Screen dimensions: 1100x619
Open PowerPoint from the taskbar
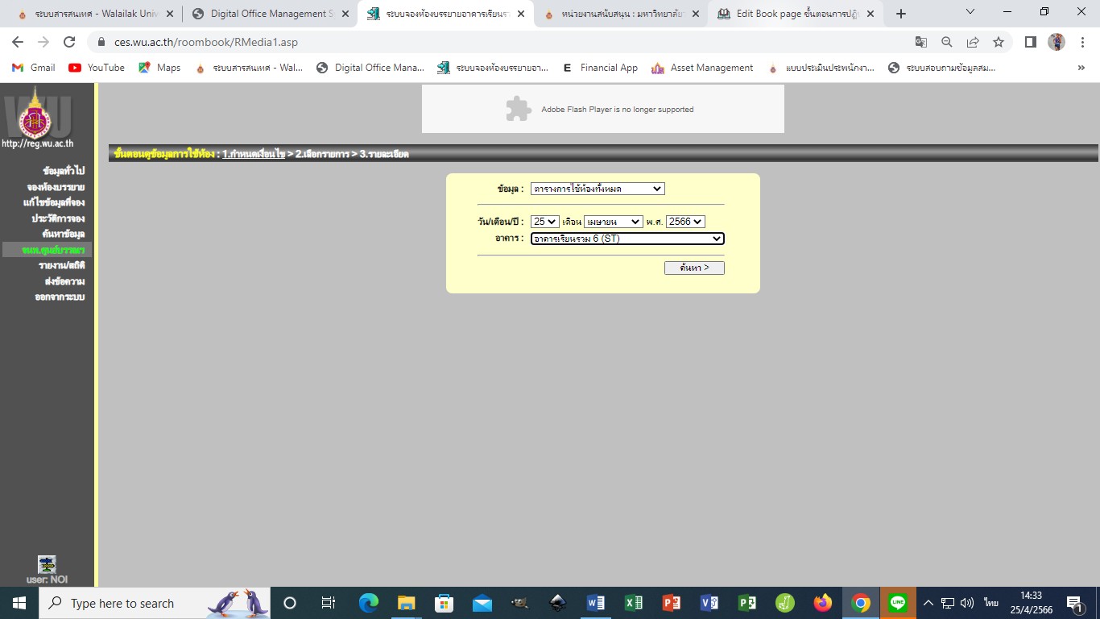pos(672,603)
